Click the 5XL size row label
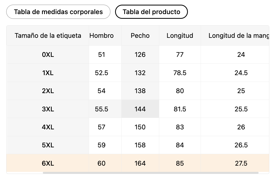The height and width of the screenshot is (181, 274). pos(48,145)
